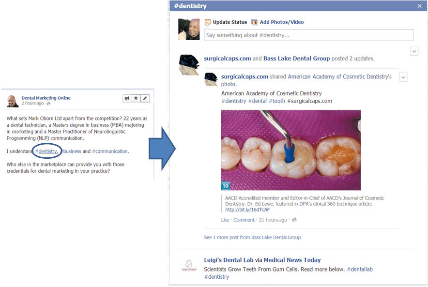Click Comment on the surgicalcaps.com post
Screen dimensions: 428x287
(244, 220)
